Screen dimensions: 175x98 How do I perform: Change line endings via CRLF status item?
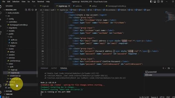click(x=168, y=97)
